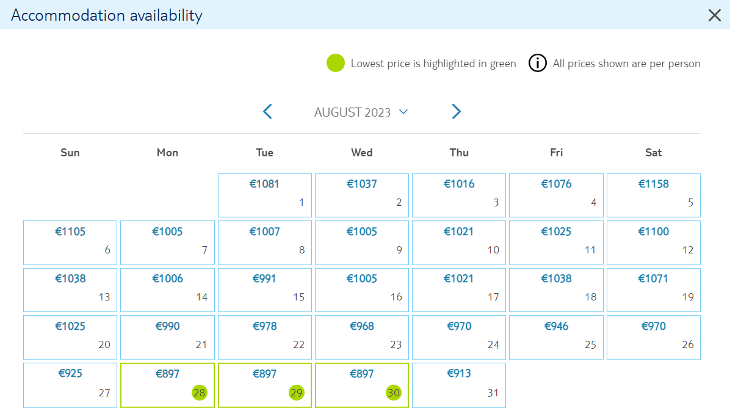The height and width of the screenshot is (411, 730).
Task: Select August 28 at €897
Action: pyautogui.click(x=168, y=385)
